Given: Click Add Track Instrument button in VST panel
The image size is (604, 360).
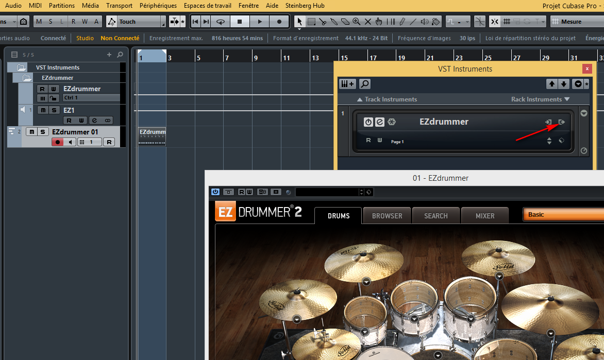Looking at the screenshot, I should tap(347, 83).
